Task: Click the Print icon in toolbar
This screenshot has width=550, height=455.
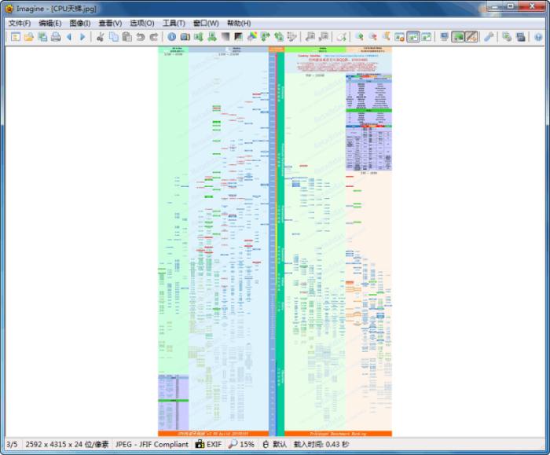Action: (x=56, y=37)
